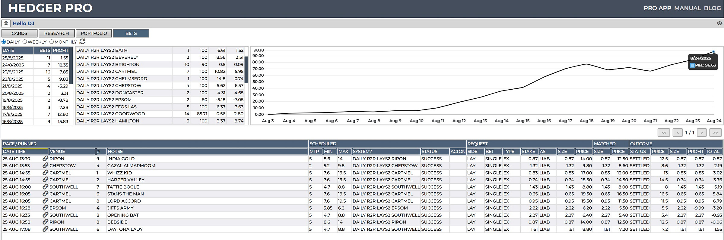Open the link icon for GAZAL ALMARMOOM row
This screenshot has height=240, width=724.
(x=45, y=165)
